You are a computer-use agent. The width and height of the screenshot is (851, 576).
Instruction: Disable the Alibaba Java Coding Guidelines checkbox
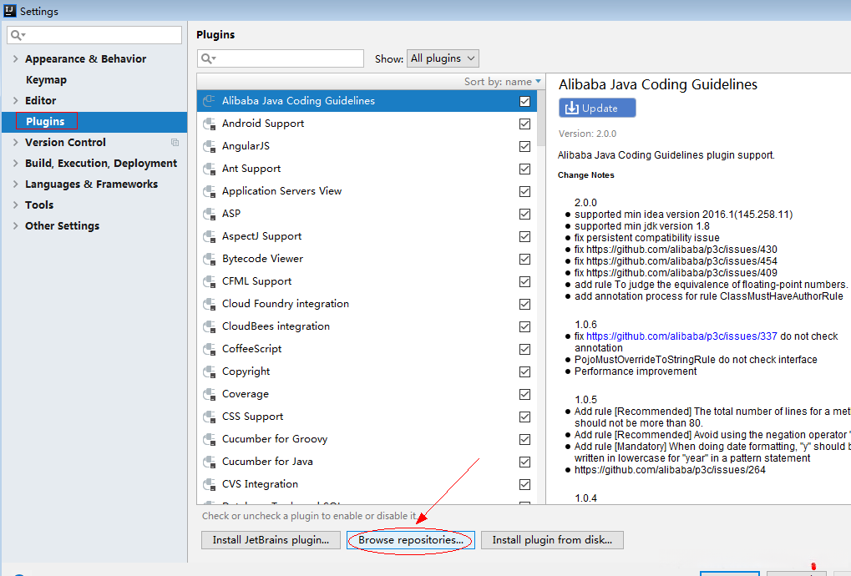tap(524, 101)
